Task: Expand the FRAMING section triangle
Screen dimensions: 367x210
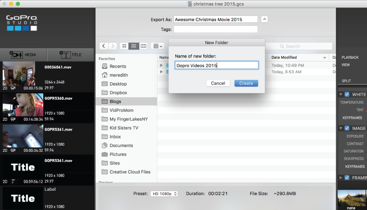Action: (341, 178)
